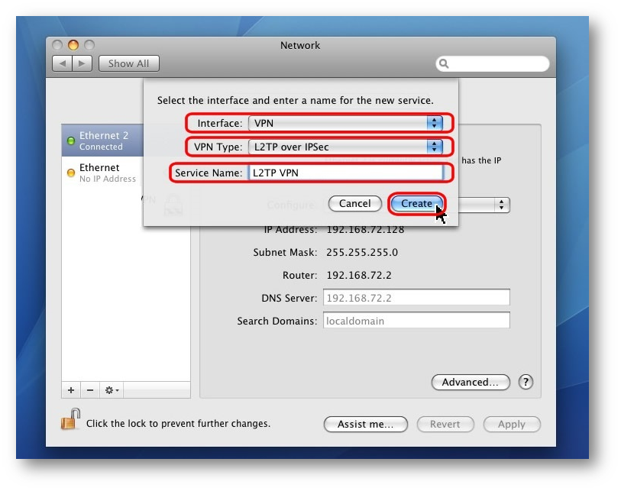
Task: Click the Assist me… button
Action: click(x=365, y=424)
